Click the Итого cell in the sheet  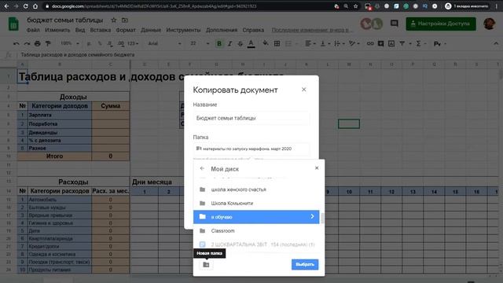pyautogui.click(x=54, y=156)
